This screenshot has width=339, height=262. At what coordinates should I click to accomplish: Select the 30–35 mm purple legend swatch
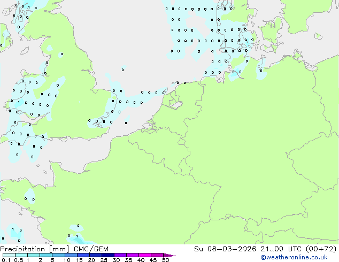point(120,255)
